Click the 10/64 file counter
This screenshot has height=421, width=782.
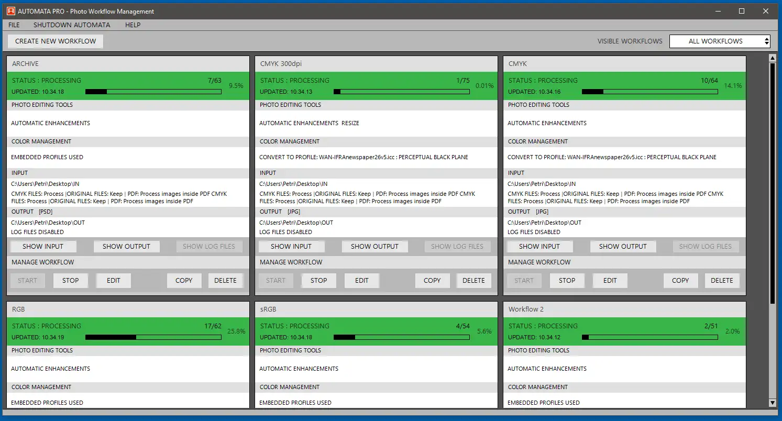710,81
